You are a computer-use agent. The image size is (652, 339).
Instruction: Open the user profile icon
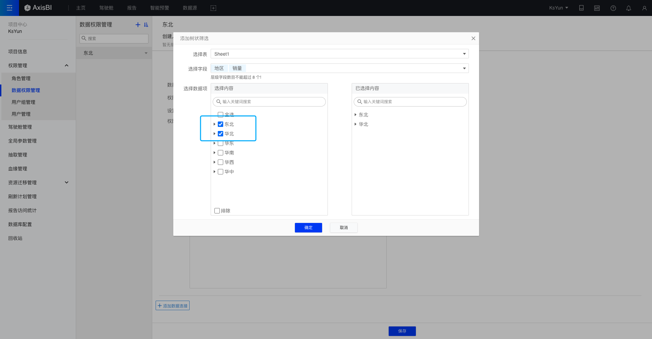(644, 8)
